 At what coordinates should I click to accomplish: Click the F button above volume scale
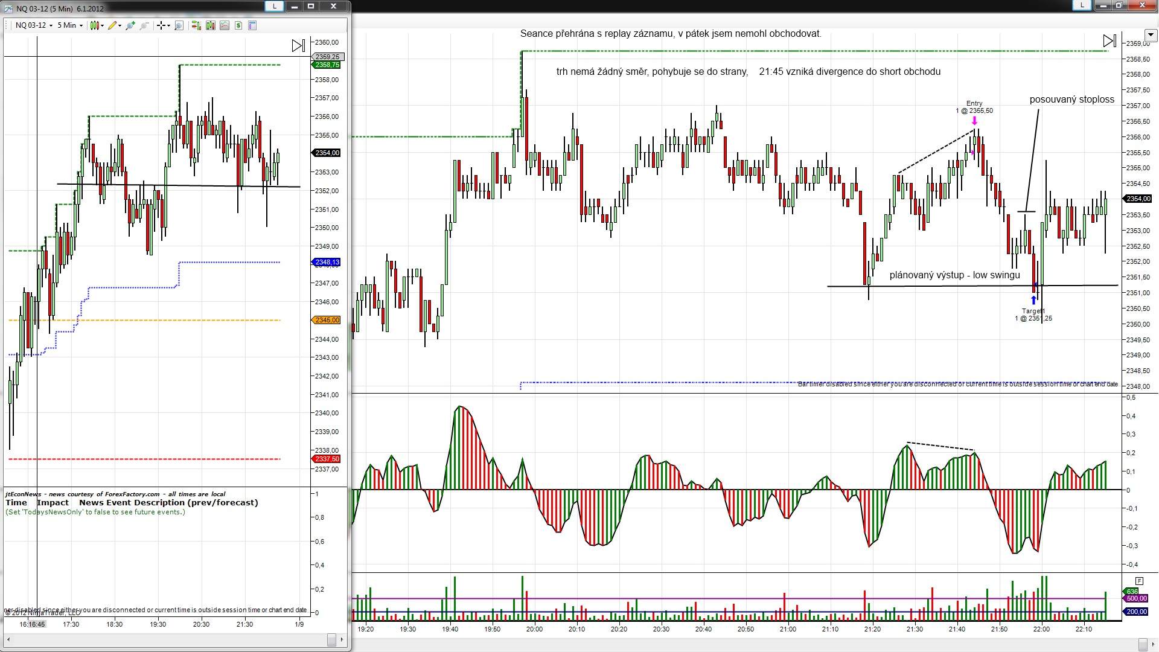pyautogui.click(x=1139, y=581)
